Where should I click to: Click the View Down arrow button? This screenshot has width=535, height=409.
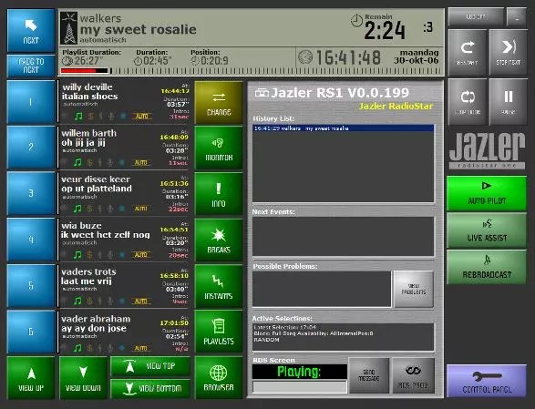[x=83, y=378]
